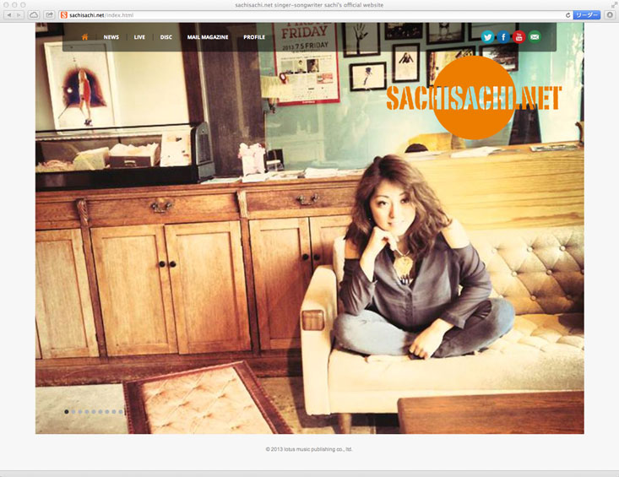
Task: Select the dark active slideshow dot
Action: 67,411
